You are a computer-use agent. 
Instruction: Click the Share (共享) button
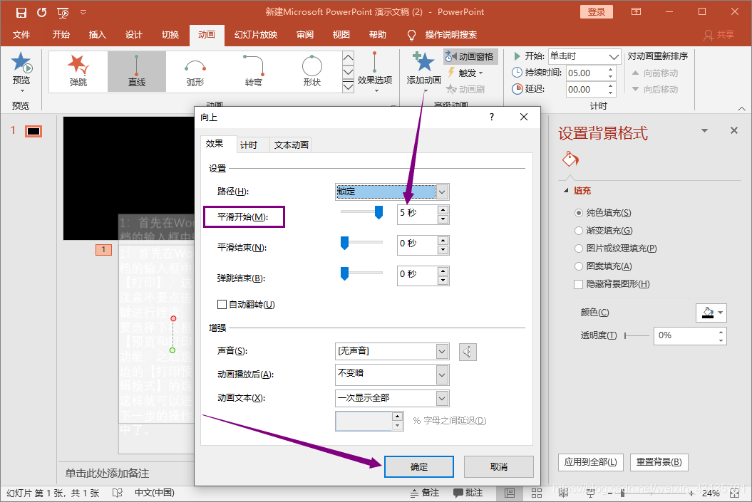point(719,35)
